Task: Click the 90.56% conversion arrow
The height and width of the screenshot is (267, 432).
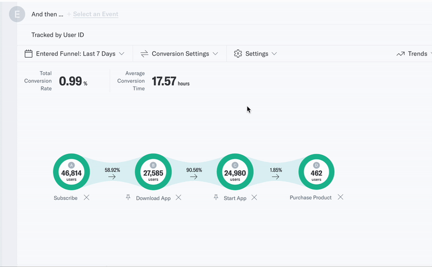Action: (x=194, y=177)
